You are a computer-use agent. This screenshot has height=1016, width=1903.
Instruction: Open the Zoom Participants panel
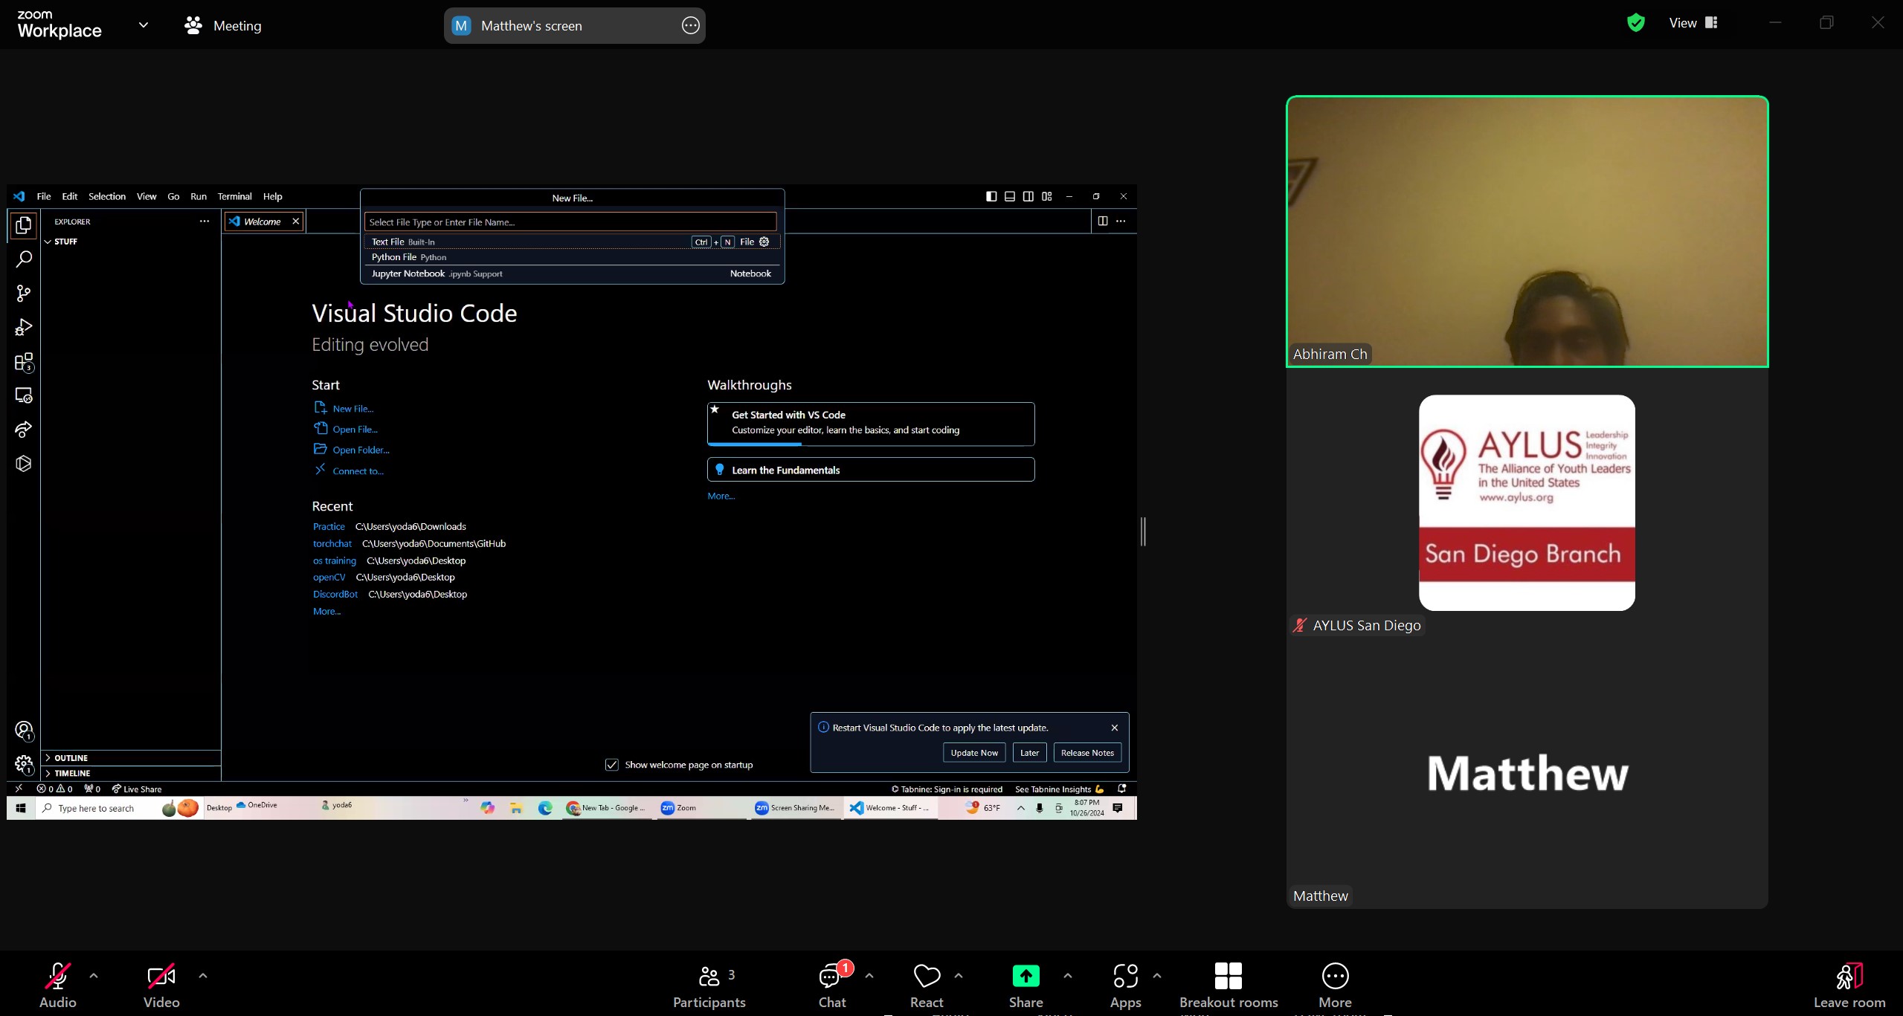(x=709, y=985)
